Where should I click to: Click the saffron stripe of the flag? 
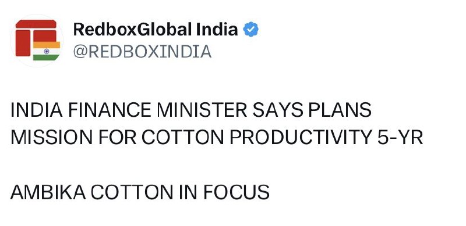coord(47,45)
